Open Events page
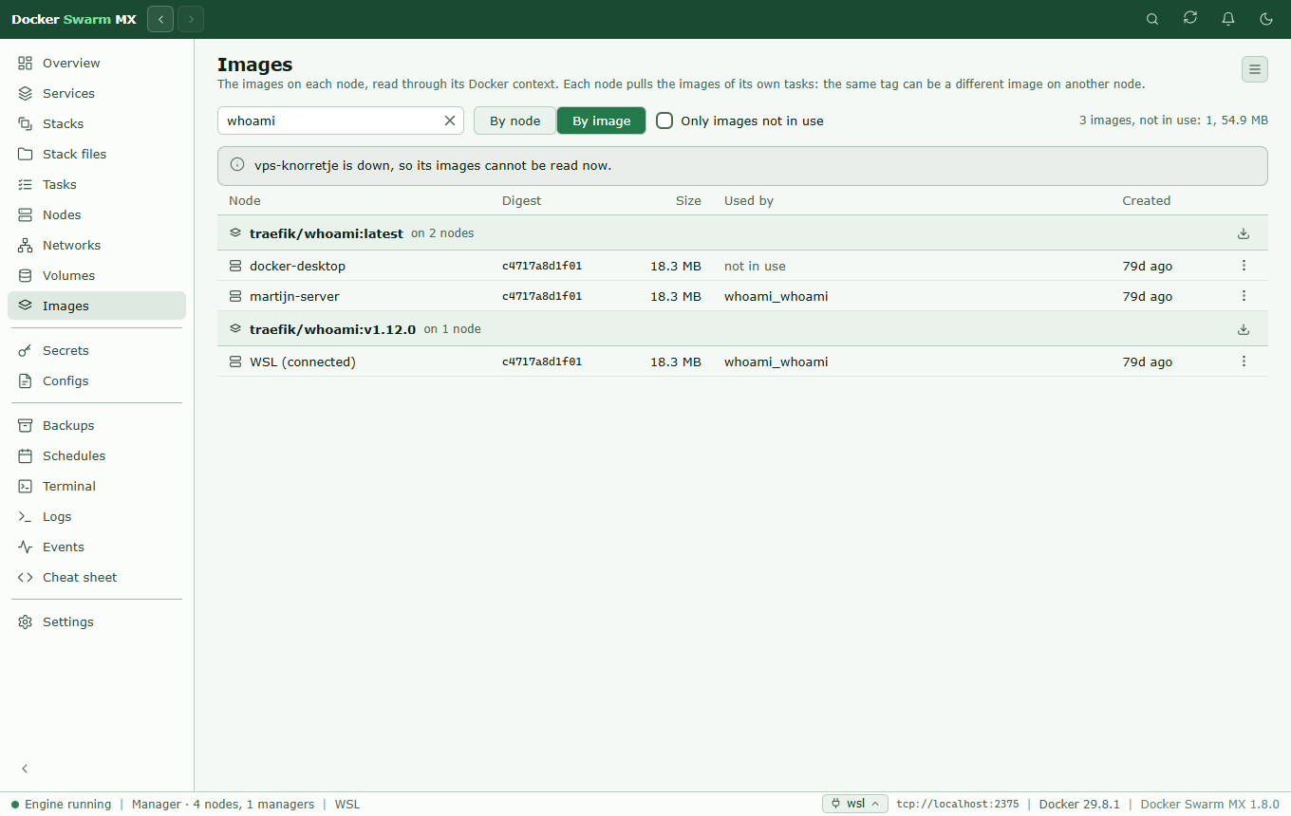Image resolution: width=1291 pixels, height=816 pixels. (97, 547)
